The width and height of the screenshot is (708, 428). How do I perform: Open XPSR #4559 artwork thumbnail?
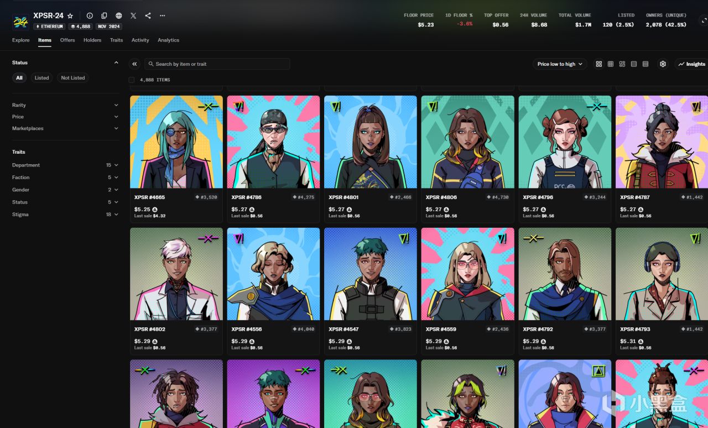coord(467,274)
